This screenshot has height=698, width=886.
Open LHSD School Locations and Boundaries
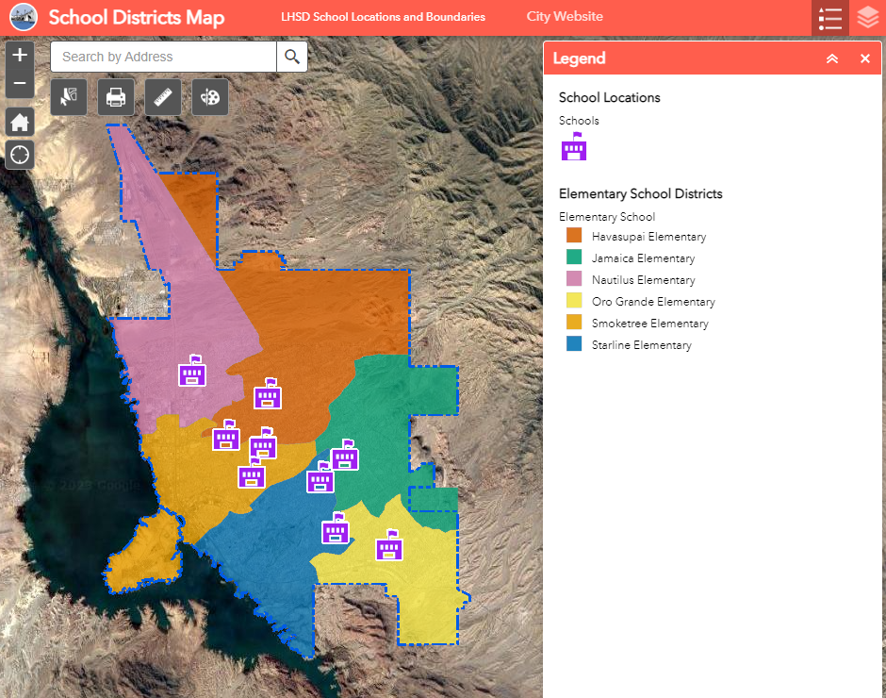pyautogui.click(x=383, y=16)
